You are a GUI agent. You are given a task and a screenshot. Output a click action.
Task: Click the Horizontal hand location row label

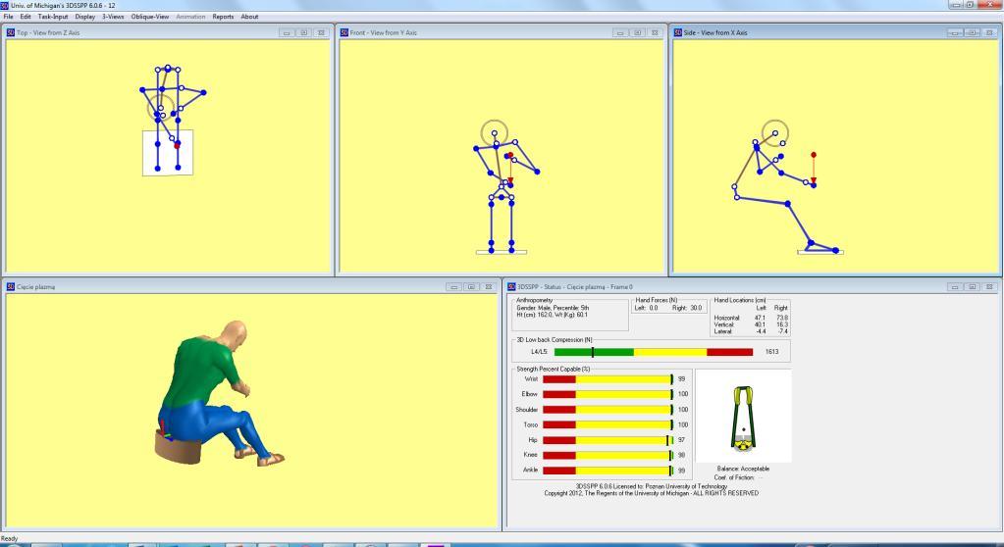(x=726, y=318)
